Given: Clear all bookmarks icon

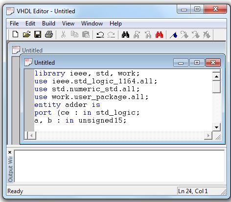Looking at the screenshot, I should point(207,35).
